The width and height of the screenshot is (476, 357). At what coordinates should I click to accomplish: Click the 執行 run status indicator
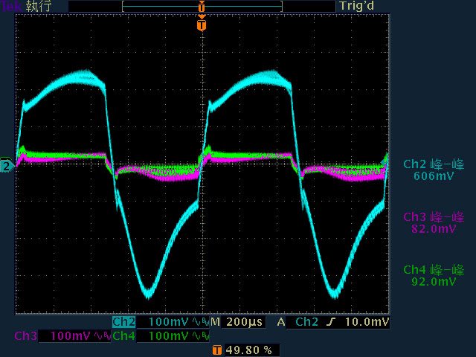[39, 6]
